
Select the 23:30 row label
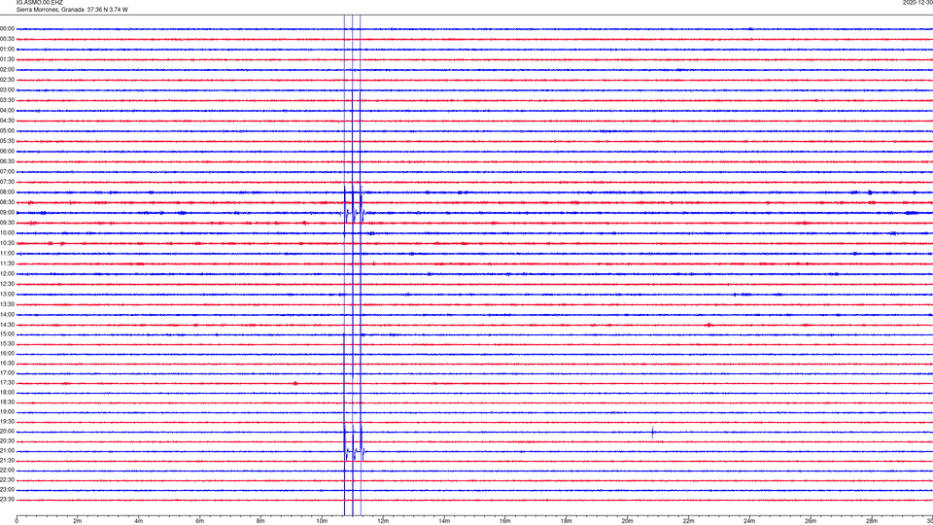click(7, 500)
